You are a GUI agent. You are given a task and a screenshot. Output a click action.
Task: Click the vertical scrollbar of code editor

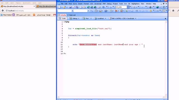166,58
